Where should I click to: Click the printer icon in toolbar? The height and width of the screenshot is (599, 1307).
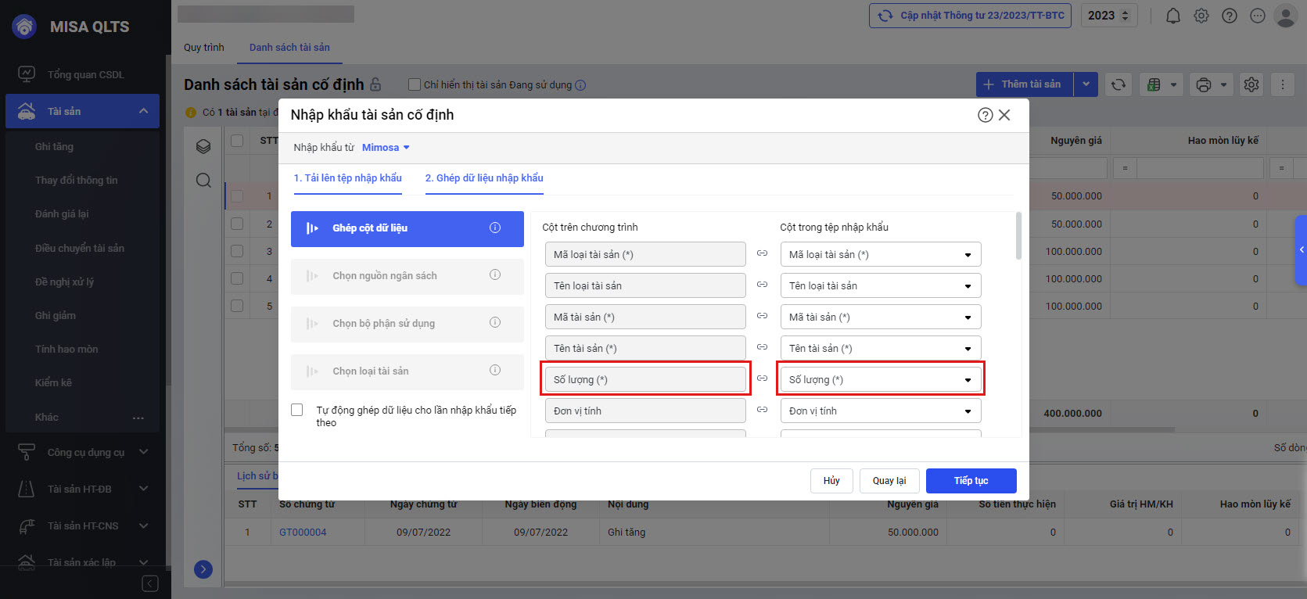point(1204,84)
